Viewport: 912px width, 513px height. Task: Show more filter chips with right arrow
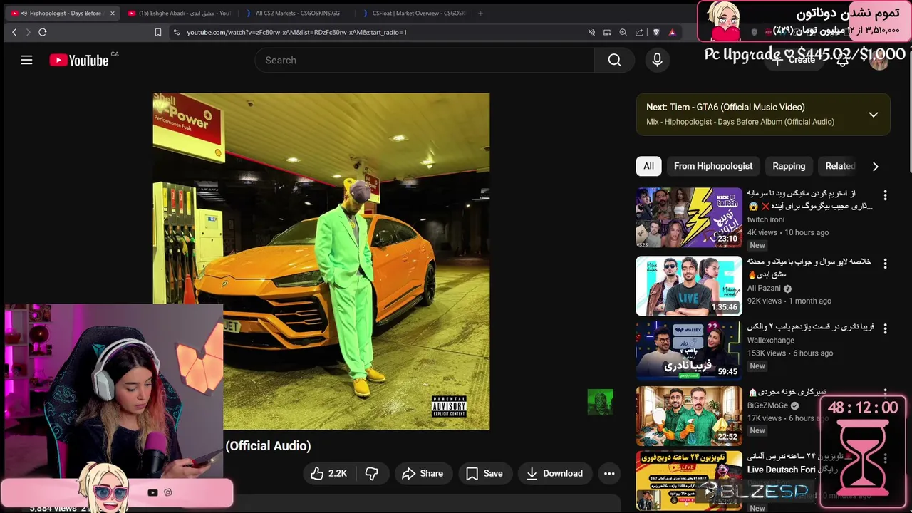[x=875, y=166]
